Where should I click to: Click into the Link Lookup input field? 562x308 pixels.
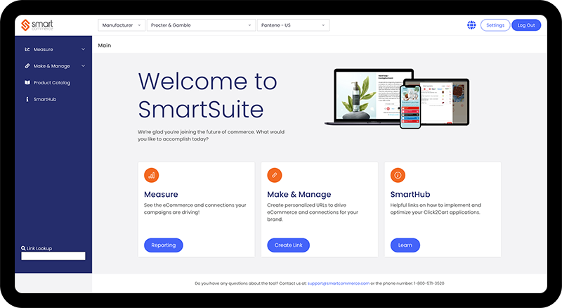(x=53, y=256)
